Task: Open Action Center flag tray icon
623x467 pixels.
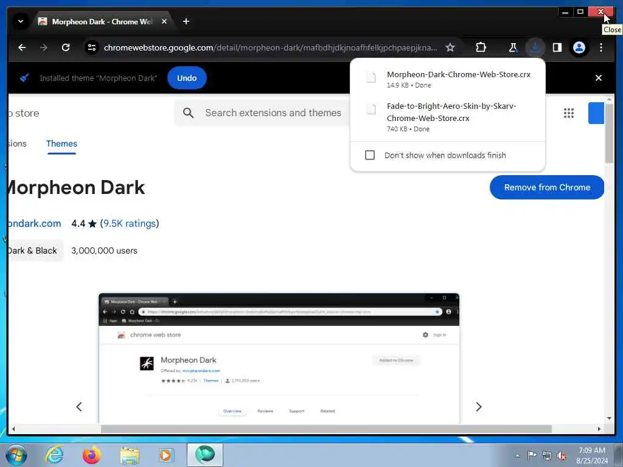Action: pyautogui.click(x=531, y=455)
